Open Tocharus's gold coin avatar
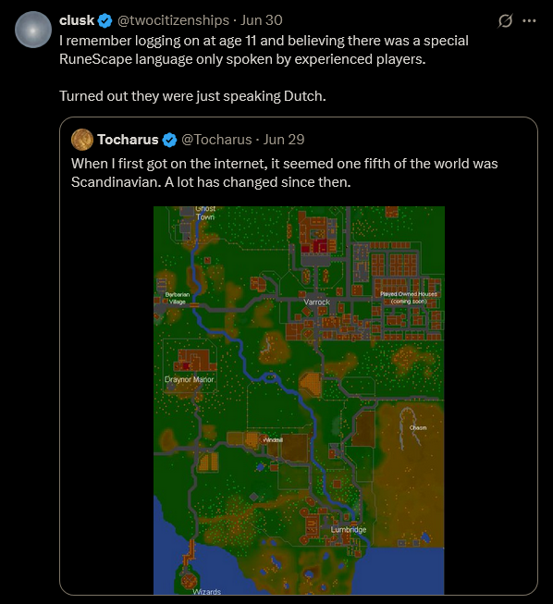 coord(82,140)
